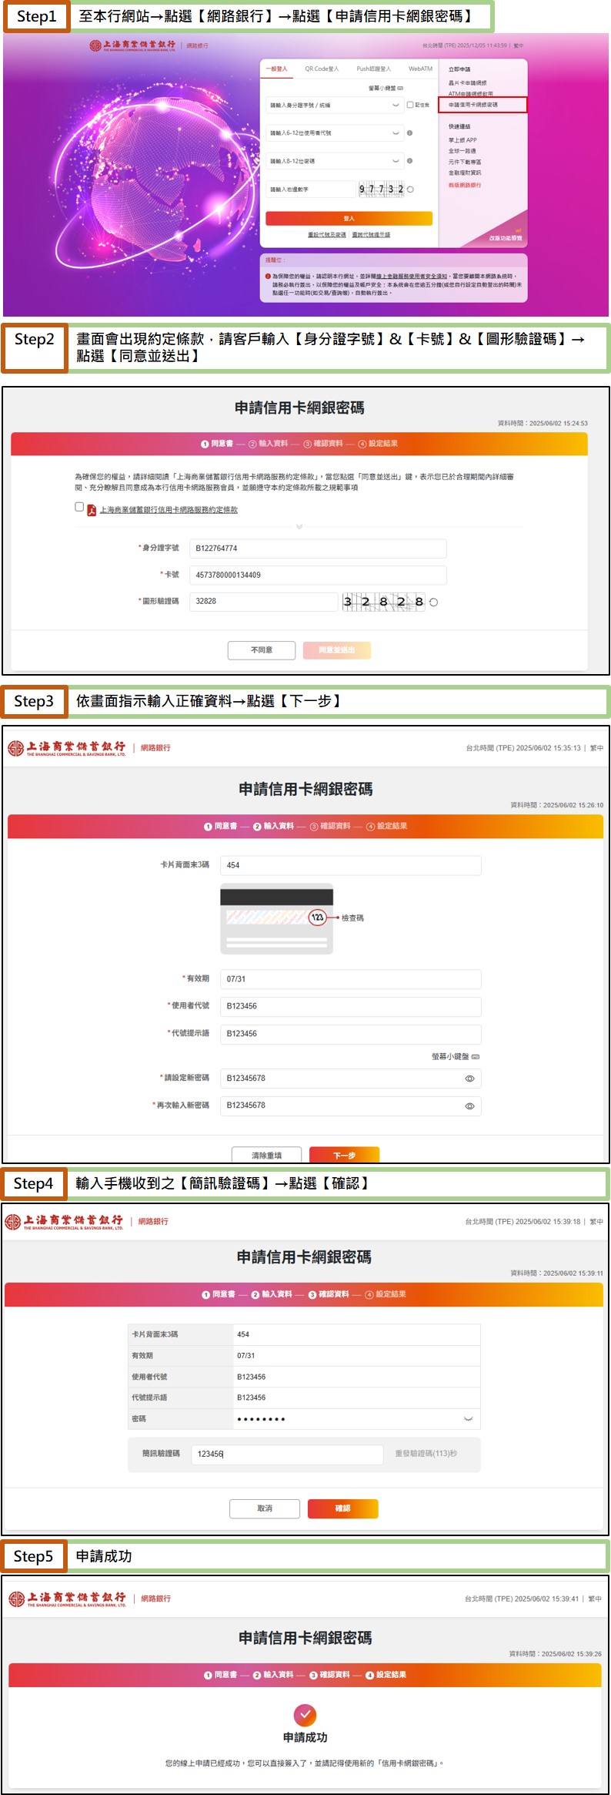Open the WebATM tab
This screenshot has height=1795, width=611.
click(420, 69)
